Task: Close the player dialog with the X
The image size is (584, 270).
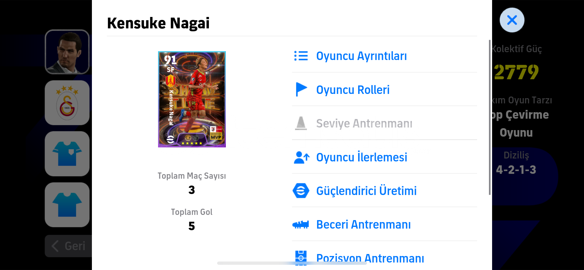Action: (512, 20)
